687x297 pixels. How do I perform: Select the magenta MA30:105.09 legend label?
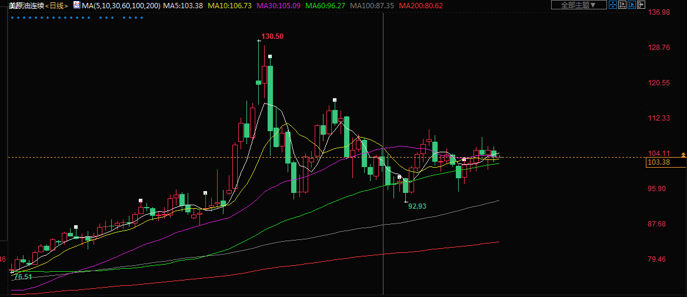(x=279, y=5)
